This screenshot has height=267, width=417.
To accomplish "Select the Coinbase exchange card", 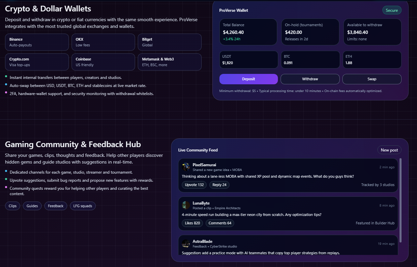I will coord(103,62).
